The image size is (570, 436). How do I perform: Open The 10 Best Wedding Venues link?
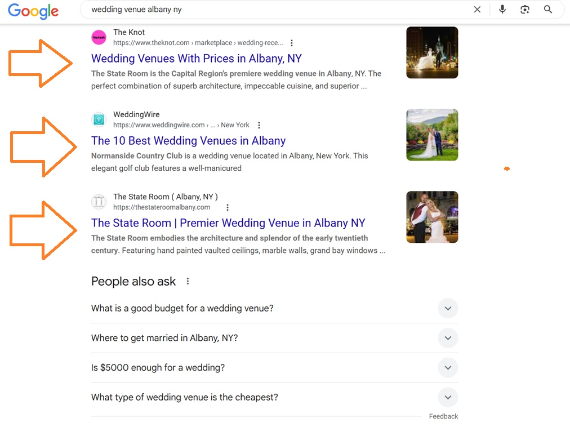coord(188,141)
